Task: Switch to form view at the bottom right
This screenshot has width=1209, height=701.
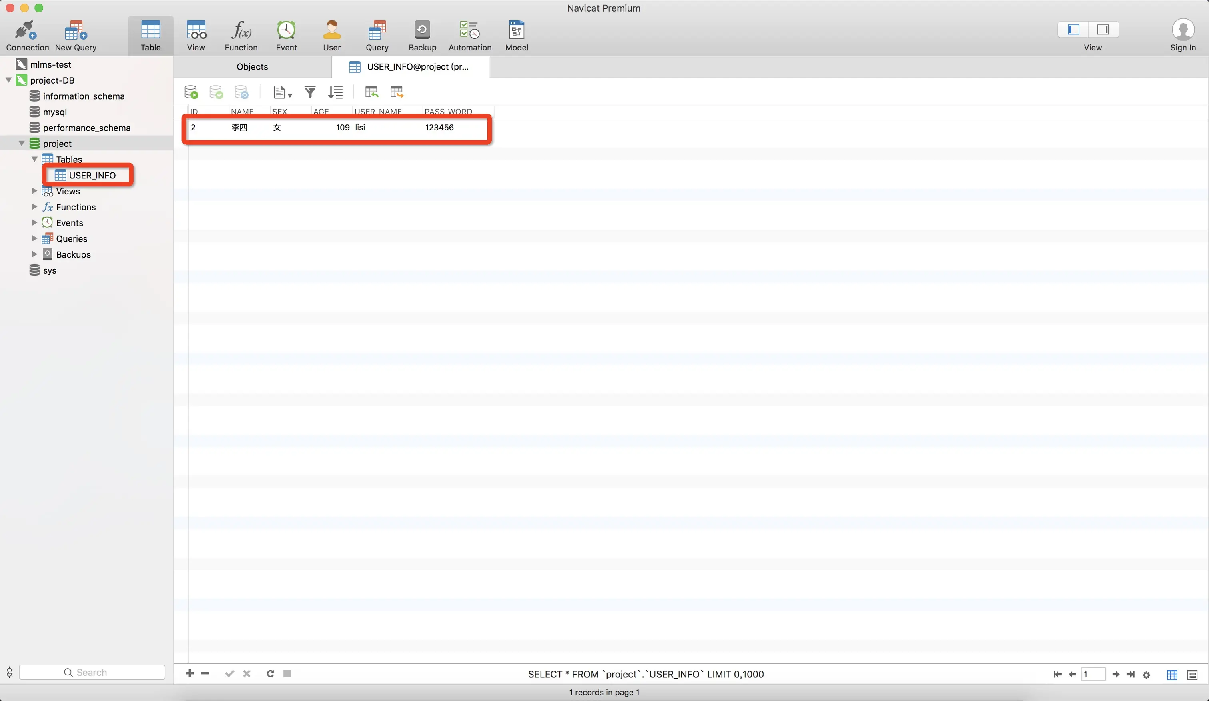Action: (1192, 675)
